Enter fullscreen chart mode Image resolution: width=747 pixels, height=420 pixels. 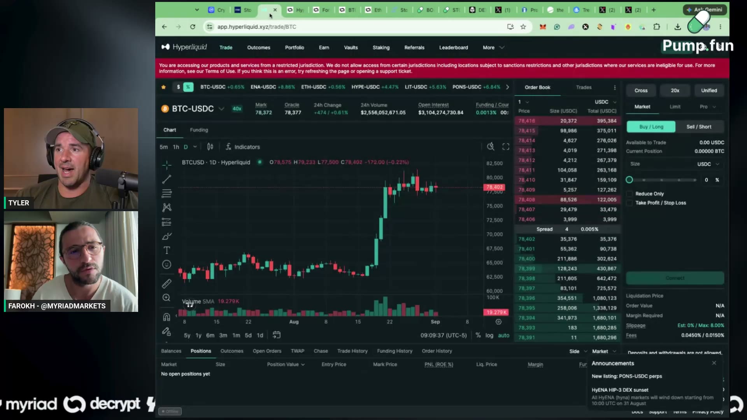tap(506, 147)
